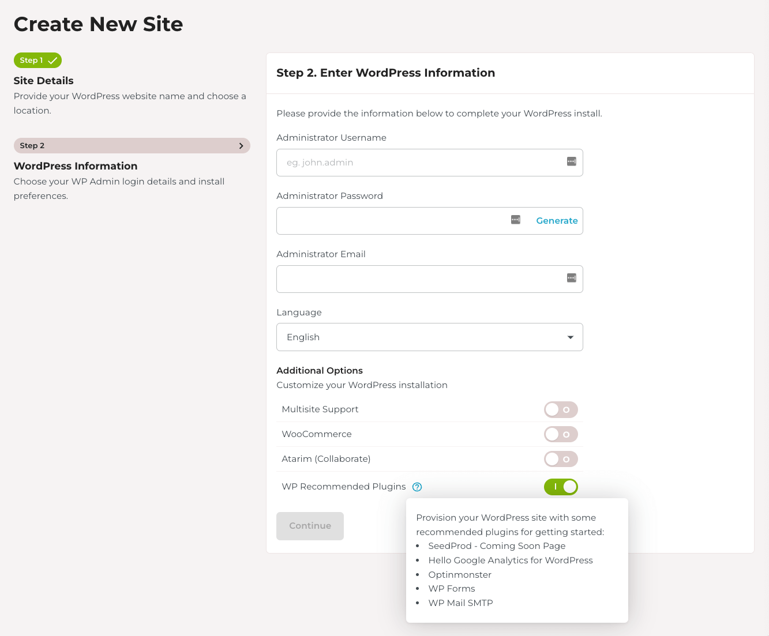Click the help icon beside WP Recommended Plugins
769x636 pixels.
pyautogui.click(x=417, y=487)
